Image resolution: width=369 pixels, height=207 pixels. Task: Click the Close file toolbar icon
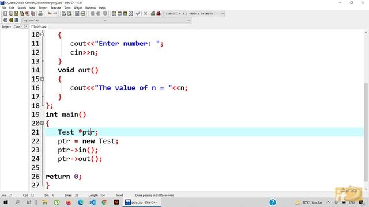28,14
